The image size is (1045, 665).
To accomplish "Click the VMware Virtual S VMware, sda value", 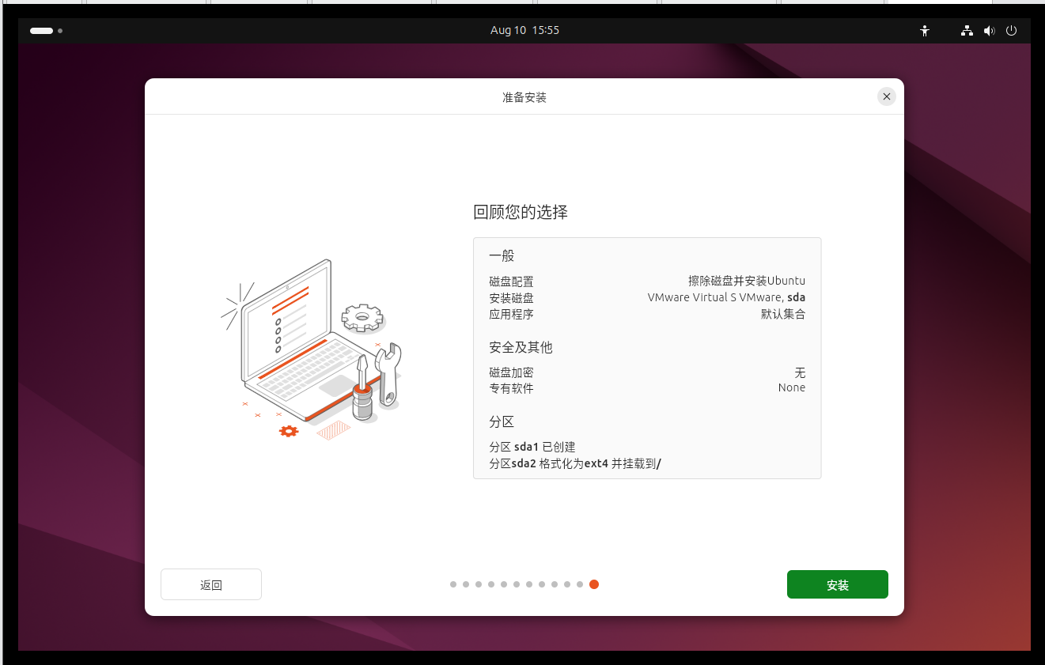I will pyautogui.click(x=726, y=298).
